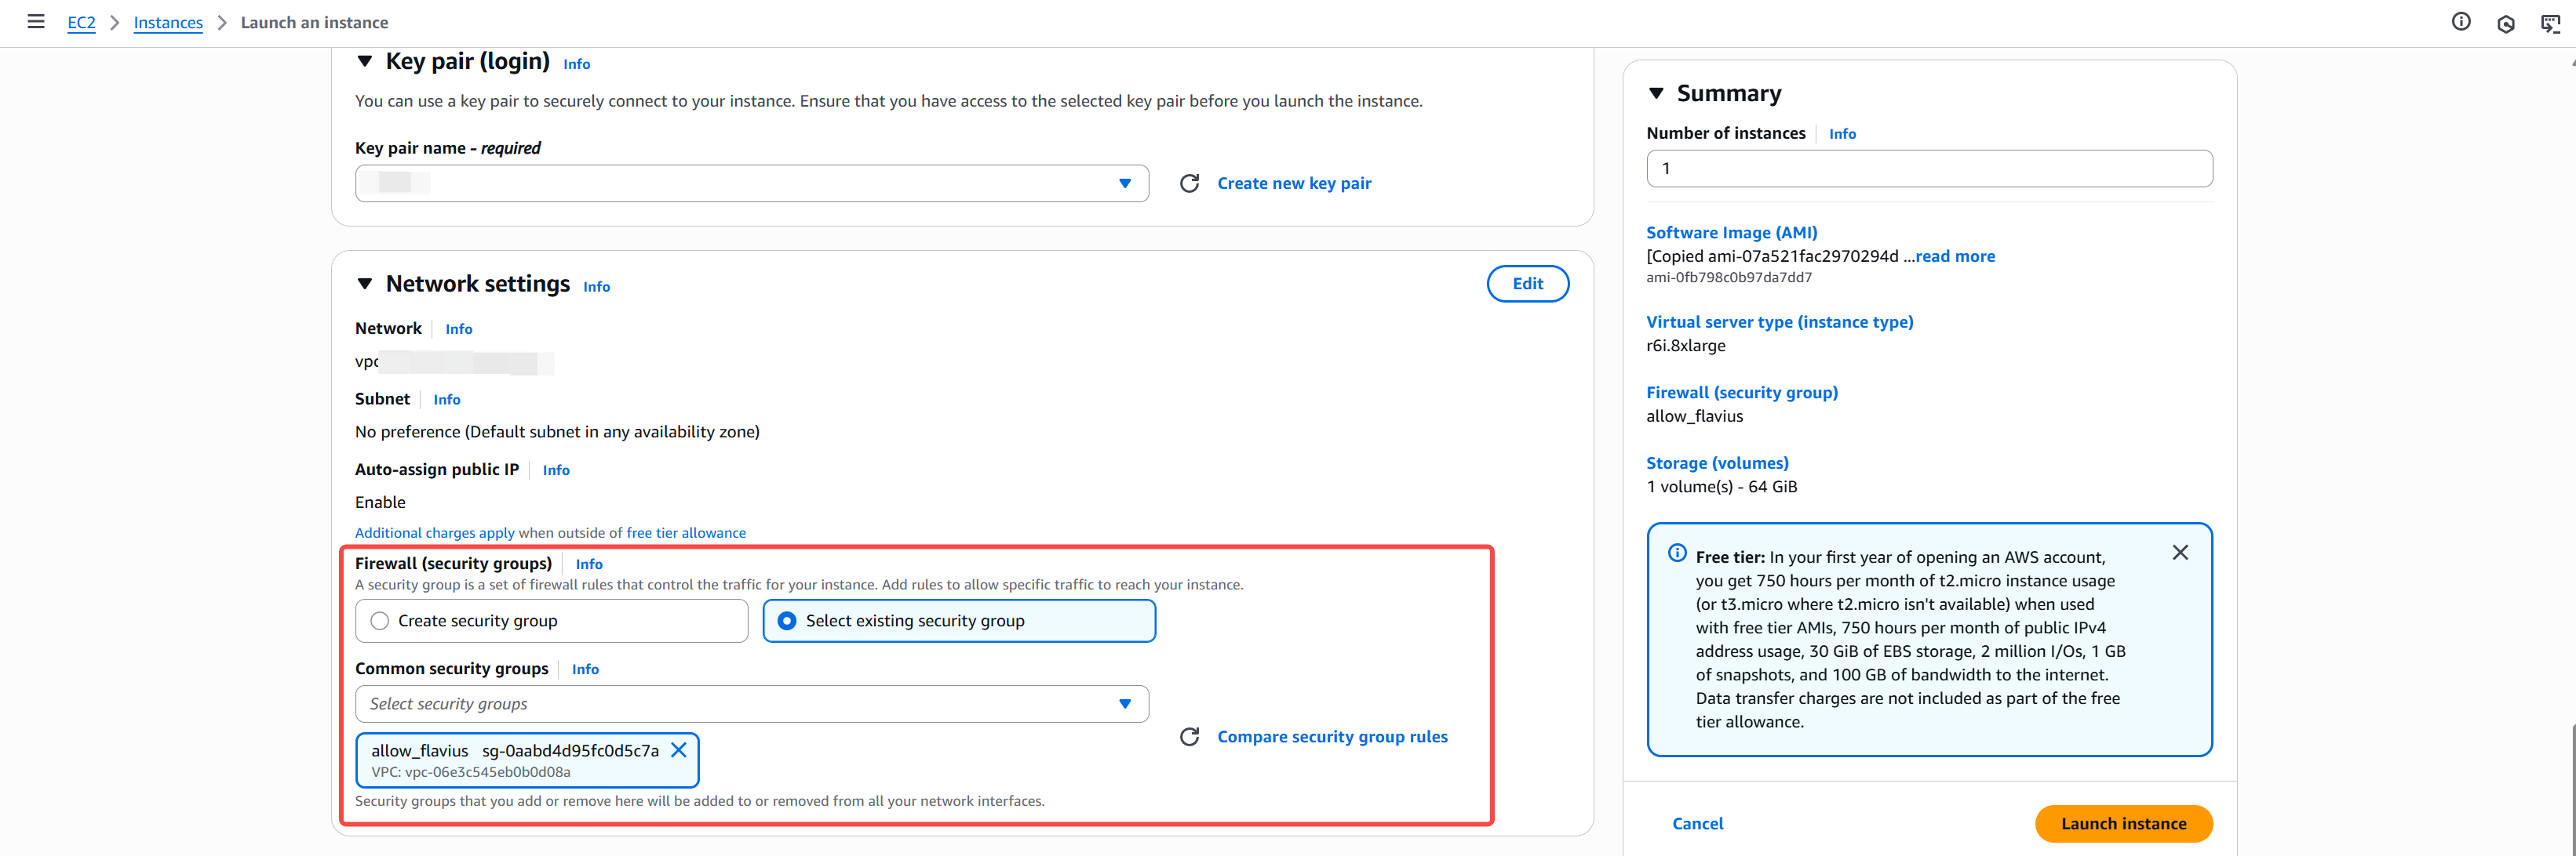
Task: Click the refresh icon beside key pair
Action: 1189,183
